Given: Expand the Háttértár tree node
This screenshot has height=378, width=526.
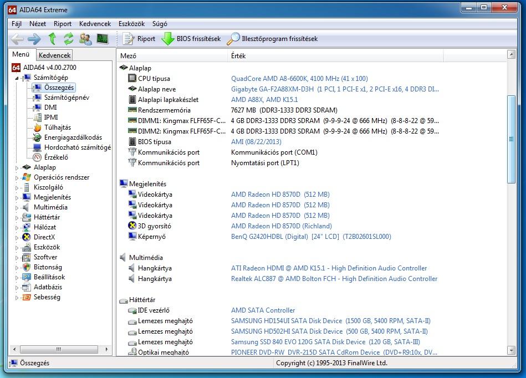Looking at the screenshot, I should [17, 218].
